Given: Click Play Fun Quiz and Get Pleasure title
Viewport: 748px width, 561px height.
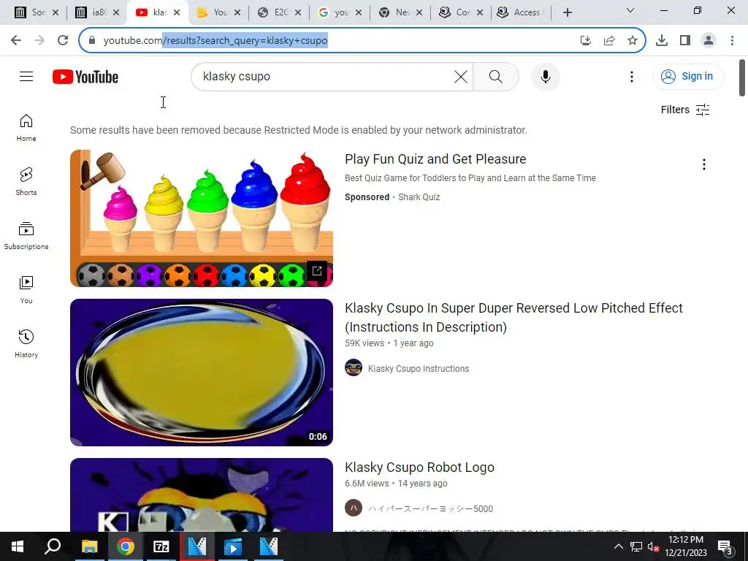Looking at the screenshot, I should coord(435,159).
